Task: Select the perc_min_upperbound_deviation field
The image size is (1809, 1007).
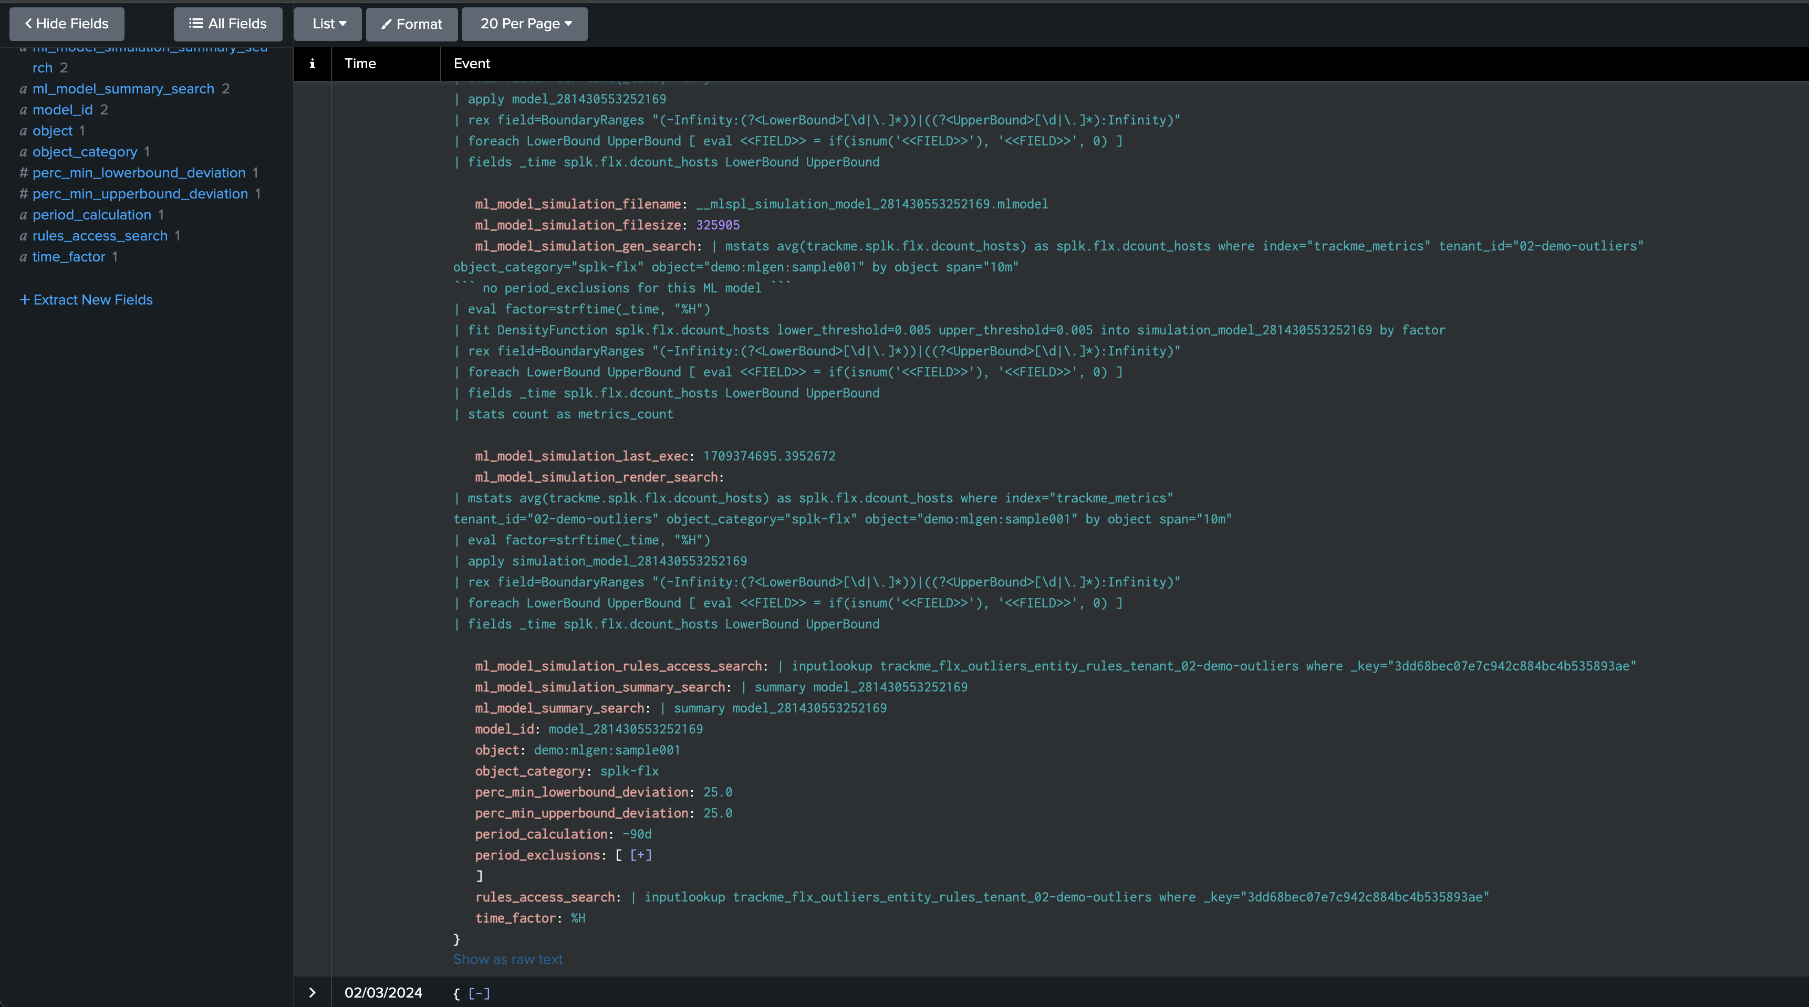Action: pyautogui.click(x=140, y=194)
